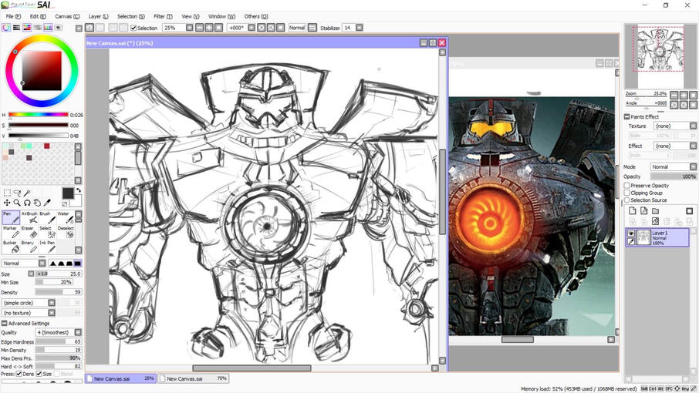
Task: Choose the magic wand tool
Action: point(27,193)
